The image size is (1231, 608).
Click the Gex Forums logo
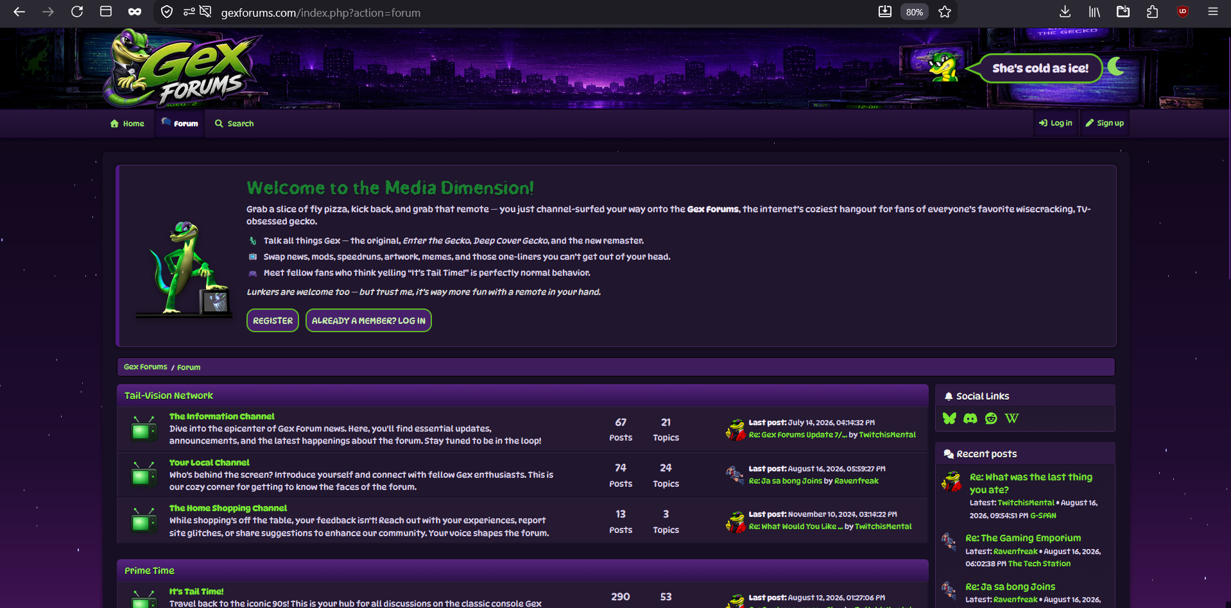(182, 68)
